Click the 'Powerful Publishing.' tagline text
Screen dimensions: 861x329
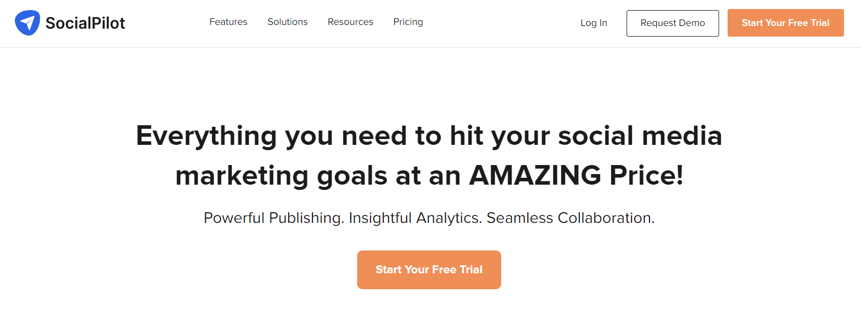point(274,218)
